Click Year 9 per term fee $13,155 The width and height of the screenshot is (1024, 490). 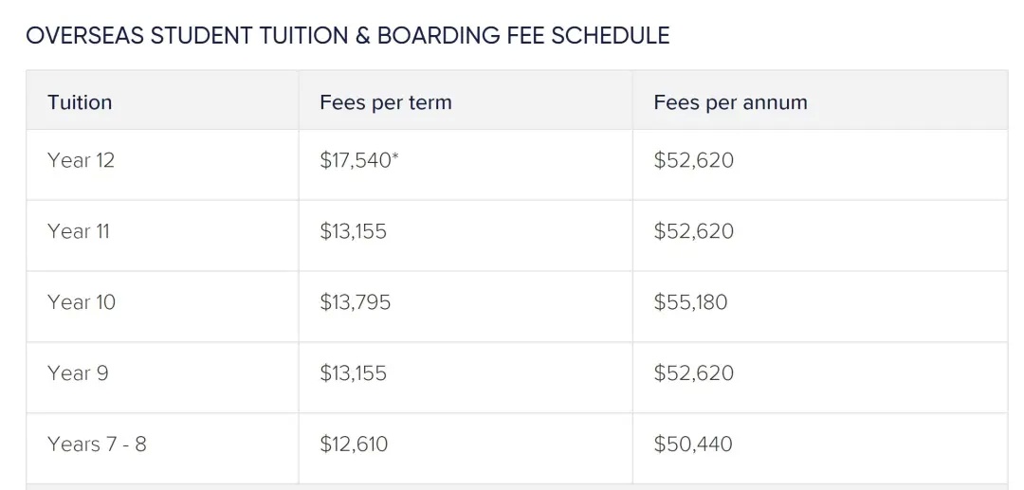click(354, 373)
